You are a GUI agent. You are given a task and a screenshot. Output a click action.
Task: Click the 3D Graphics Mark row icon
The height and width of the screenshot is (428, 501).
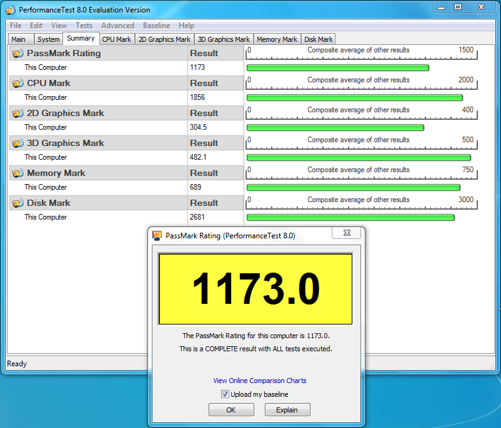[x=18, y=143]
